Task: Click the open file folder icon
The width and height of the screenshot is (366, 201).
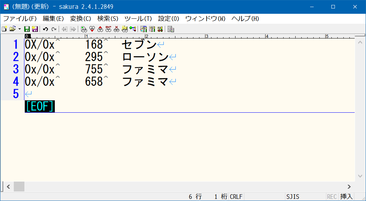Action: click(12, 29)
